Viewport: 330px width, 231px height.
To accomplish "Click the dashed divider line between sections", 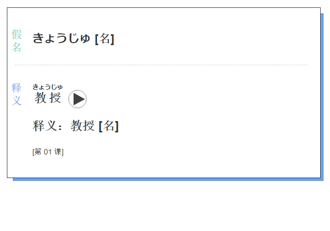I will (x=161, y=65).
